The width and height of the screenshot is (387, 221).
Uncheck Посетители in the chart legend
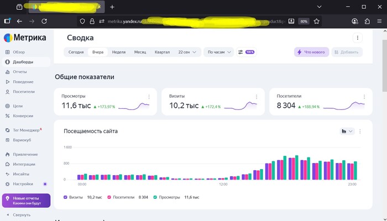point(110,197)
